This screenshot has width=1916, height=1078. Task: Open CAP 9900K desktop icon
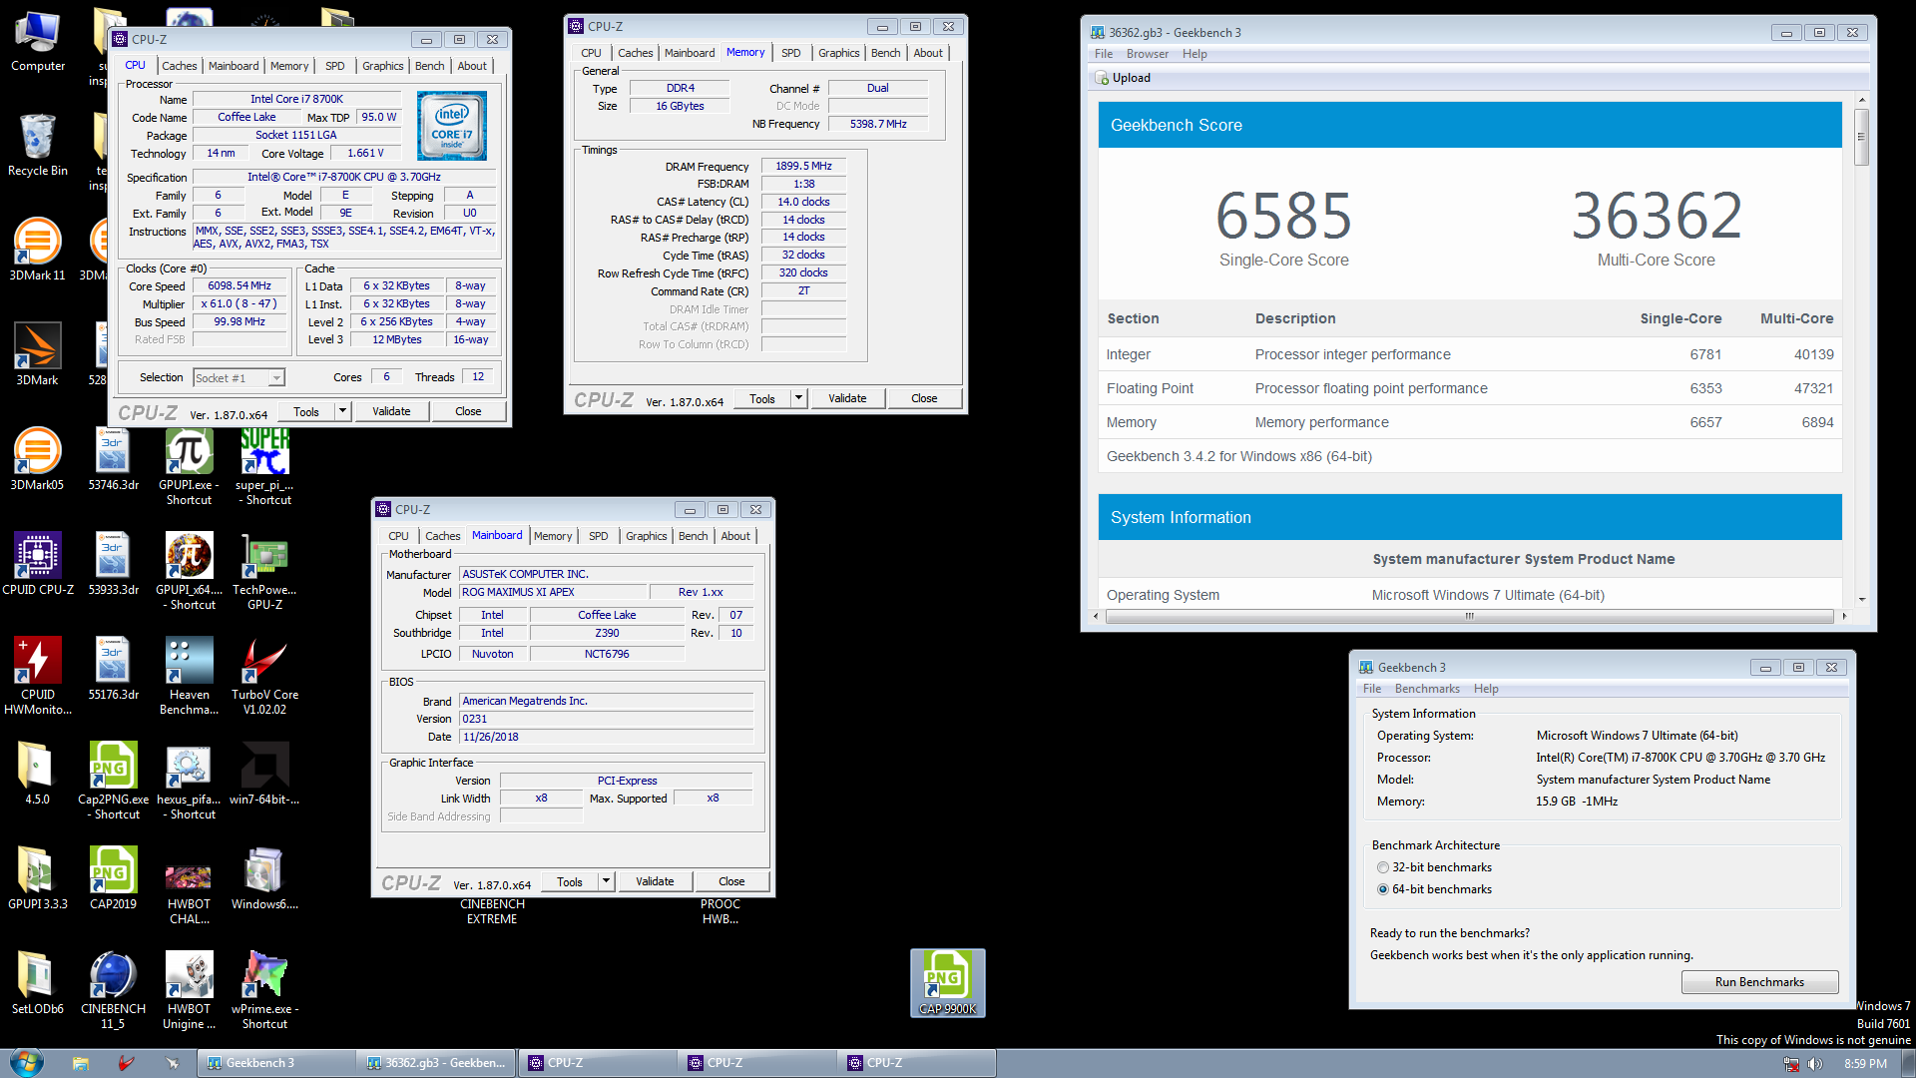point(947,983)
